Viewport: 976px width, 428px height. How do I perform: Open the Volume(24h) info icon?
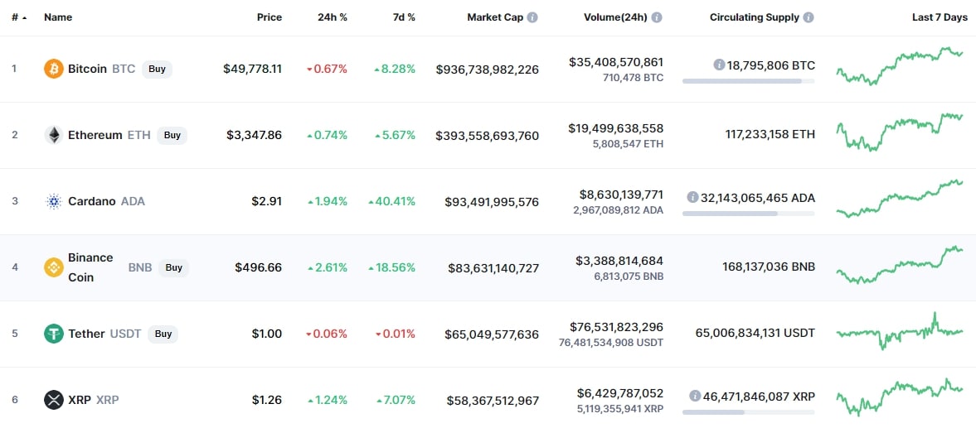pyautogui.click(x=657, y=17)
